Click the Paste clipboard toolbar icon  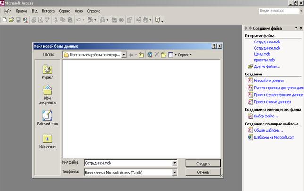coord(69,20)
